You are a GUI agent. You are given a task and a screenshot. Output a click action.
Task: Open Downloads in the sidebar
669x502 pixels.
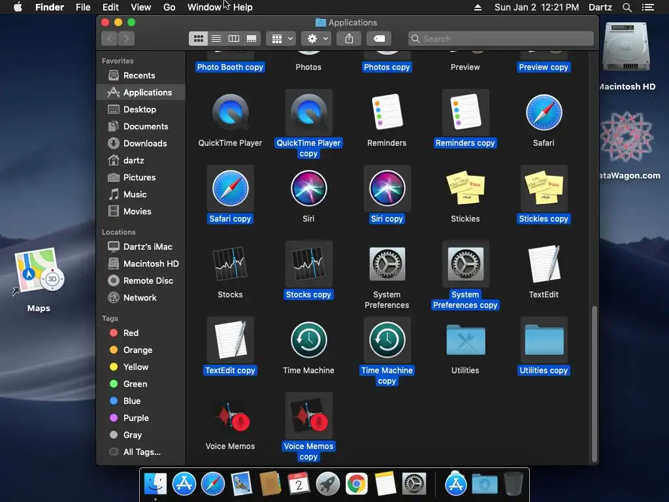141,143
